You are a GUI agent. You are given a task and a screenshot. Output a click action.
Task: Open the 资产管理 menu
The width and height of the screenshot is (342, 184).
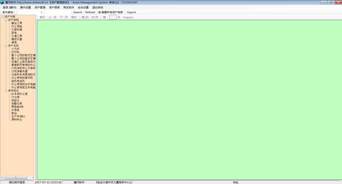coord(40,7)
